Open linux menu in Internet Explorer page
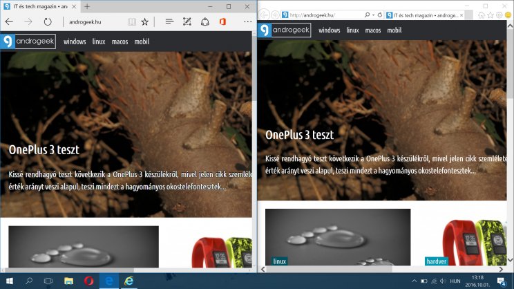Image resolution: width=514 pixels, height=289 pixels. point(352,30)
